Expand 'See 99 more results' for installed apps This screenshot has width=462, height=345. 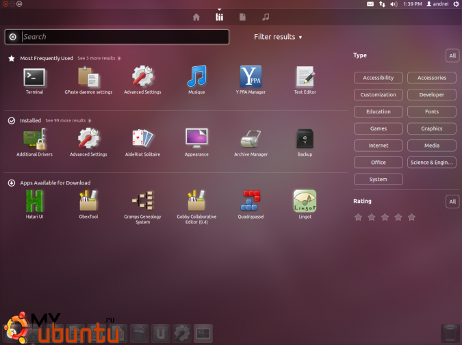tap(66, 121)
